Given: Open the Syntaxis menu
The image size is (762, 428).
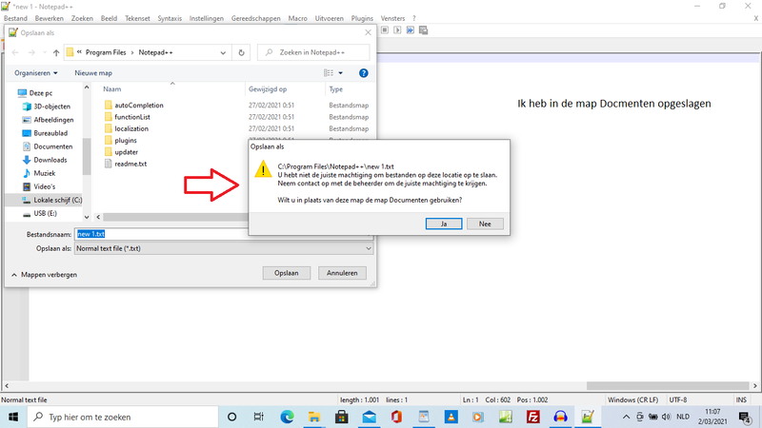Looking at the screenshot, I should 170,18.
